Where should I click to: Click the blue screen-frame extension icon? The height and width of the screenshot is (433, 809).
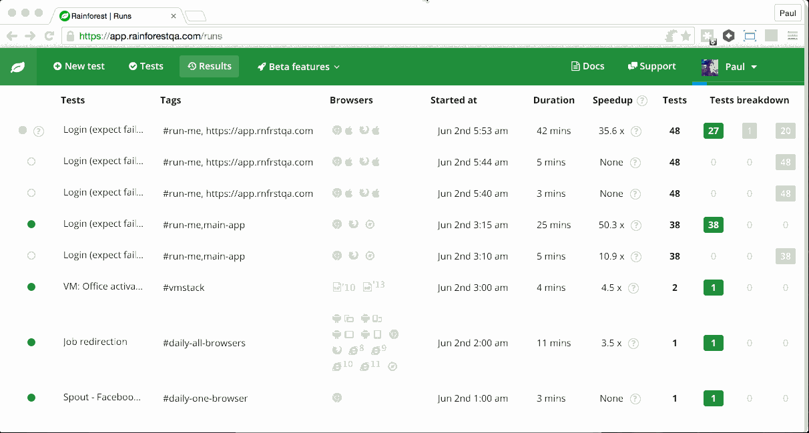(x=750, y=36)
